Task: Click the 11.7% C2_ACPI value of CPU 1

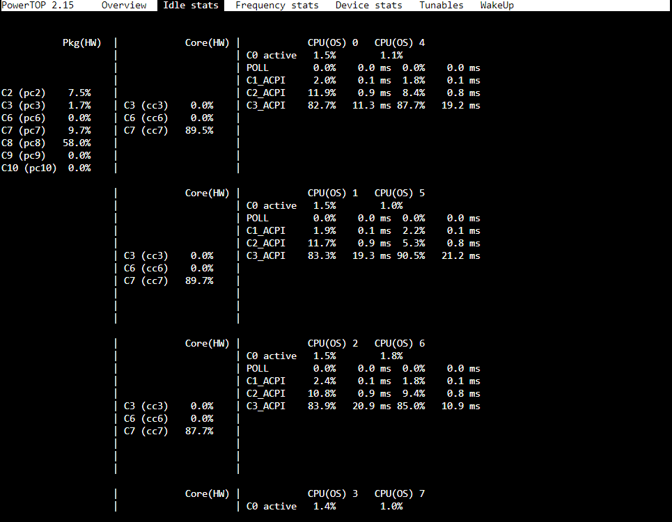Action: 322,243
